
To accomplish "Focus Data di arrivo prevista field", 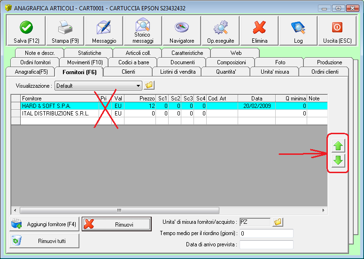I will click(x=266, y=244).
